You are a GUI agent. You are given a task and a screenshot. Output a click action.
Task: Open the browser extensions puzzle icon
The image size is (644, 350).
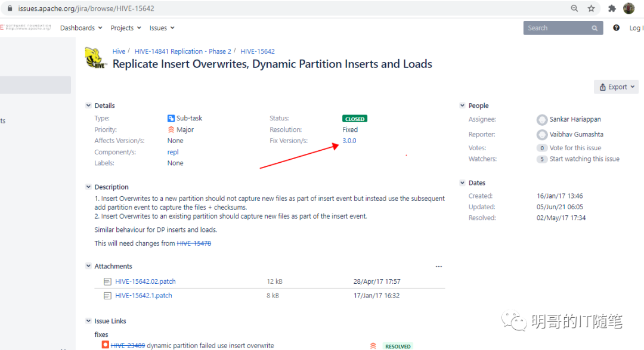point(612,8)
